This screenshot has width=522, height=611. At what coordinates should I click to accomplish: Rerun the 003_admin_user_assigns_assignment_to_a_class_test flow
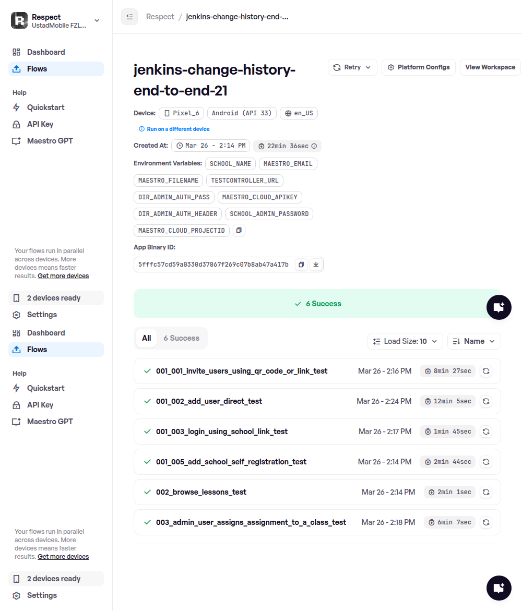point(485,522)
